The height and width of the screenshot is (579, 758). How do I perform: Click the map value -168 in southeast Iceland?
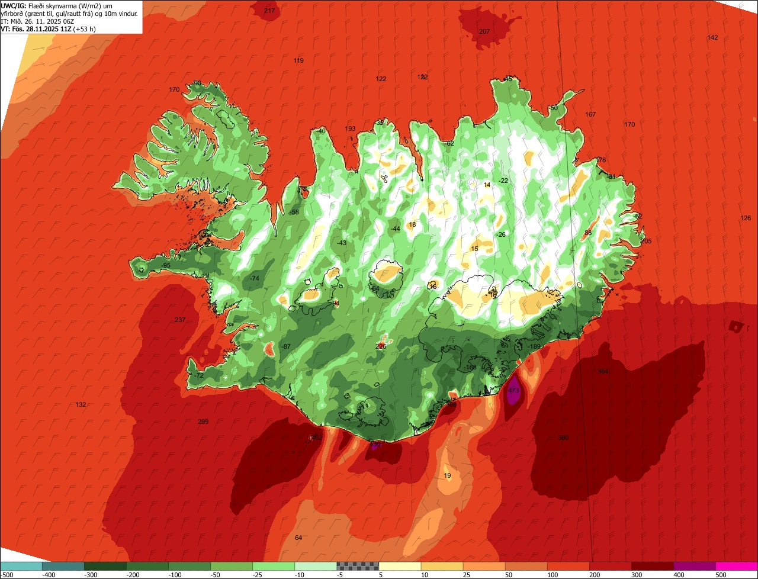click(x=470, y=367)
